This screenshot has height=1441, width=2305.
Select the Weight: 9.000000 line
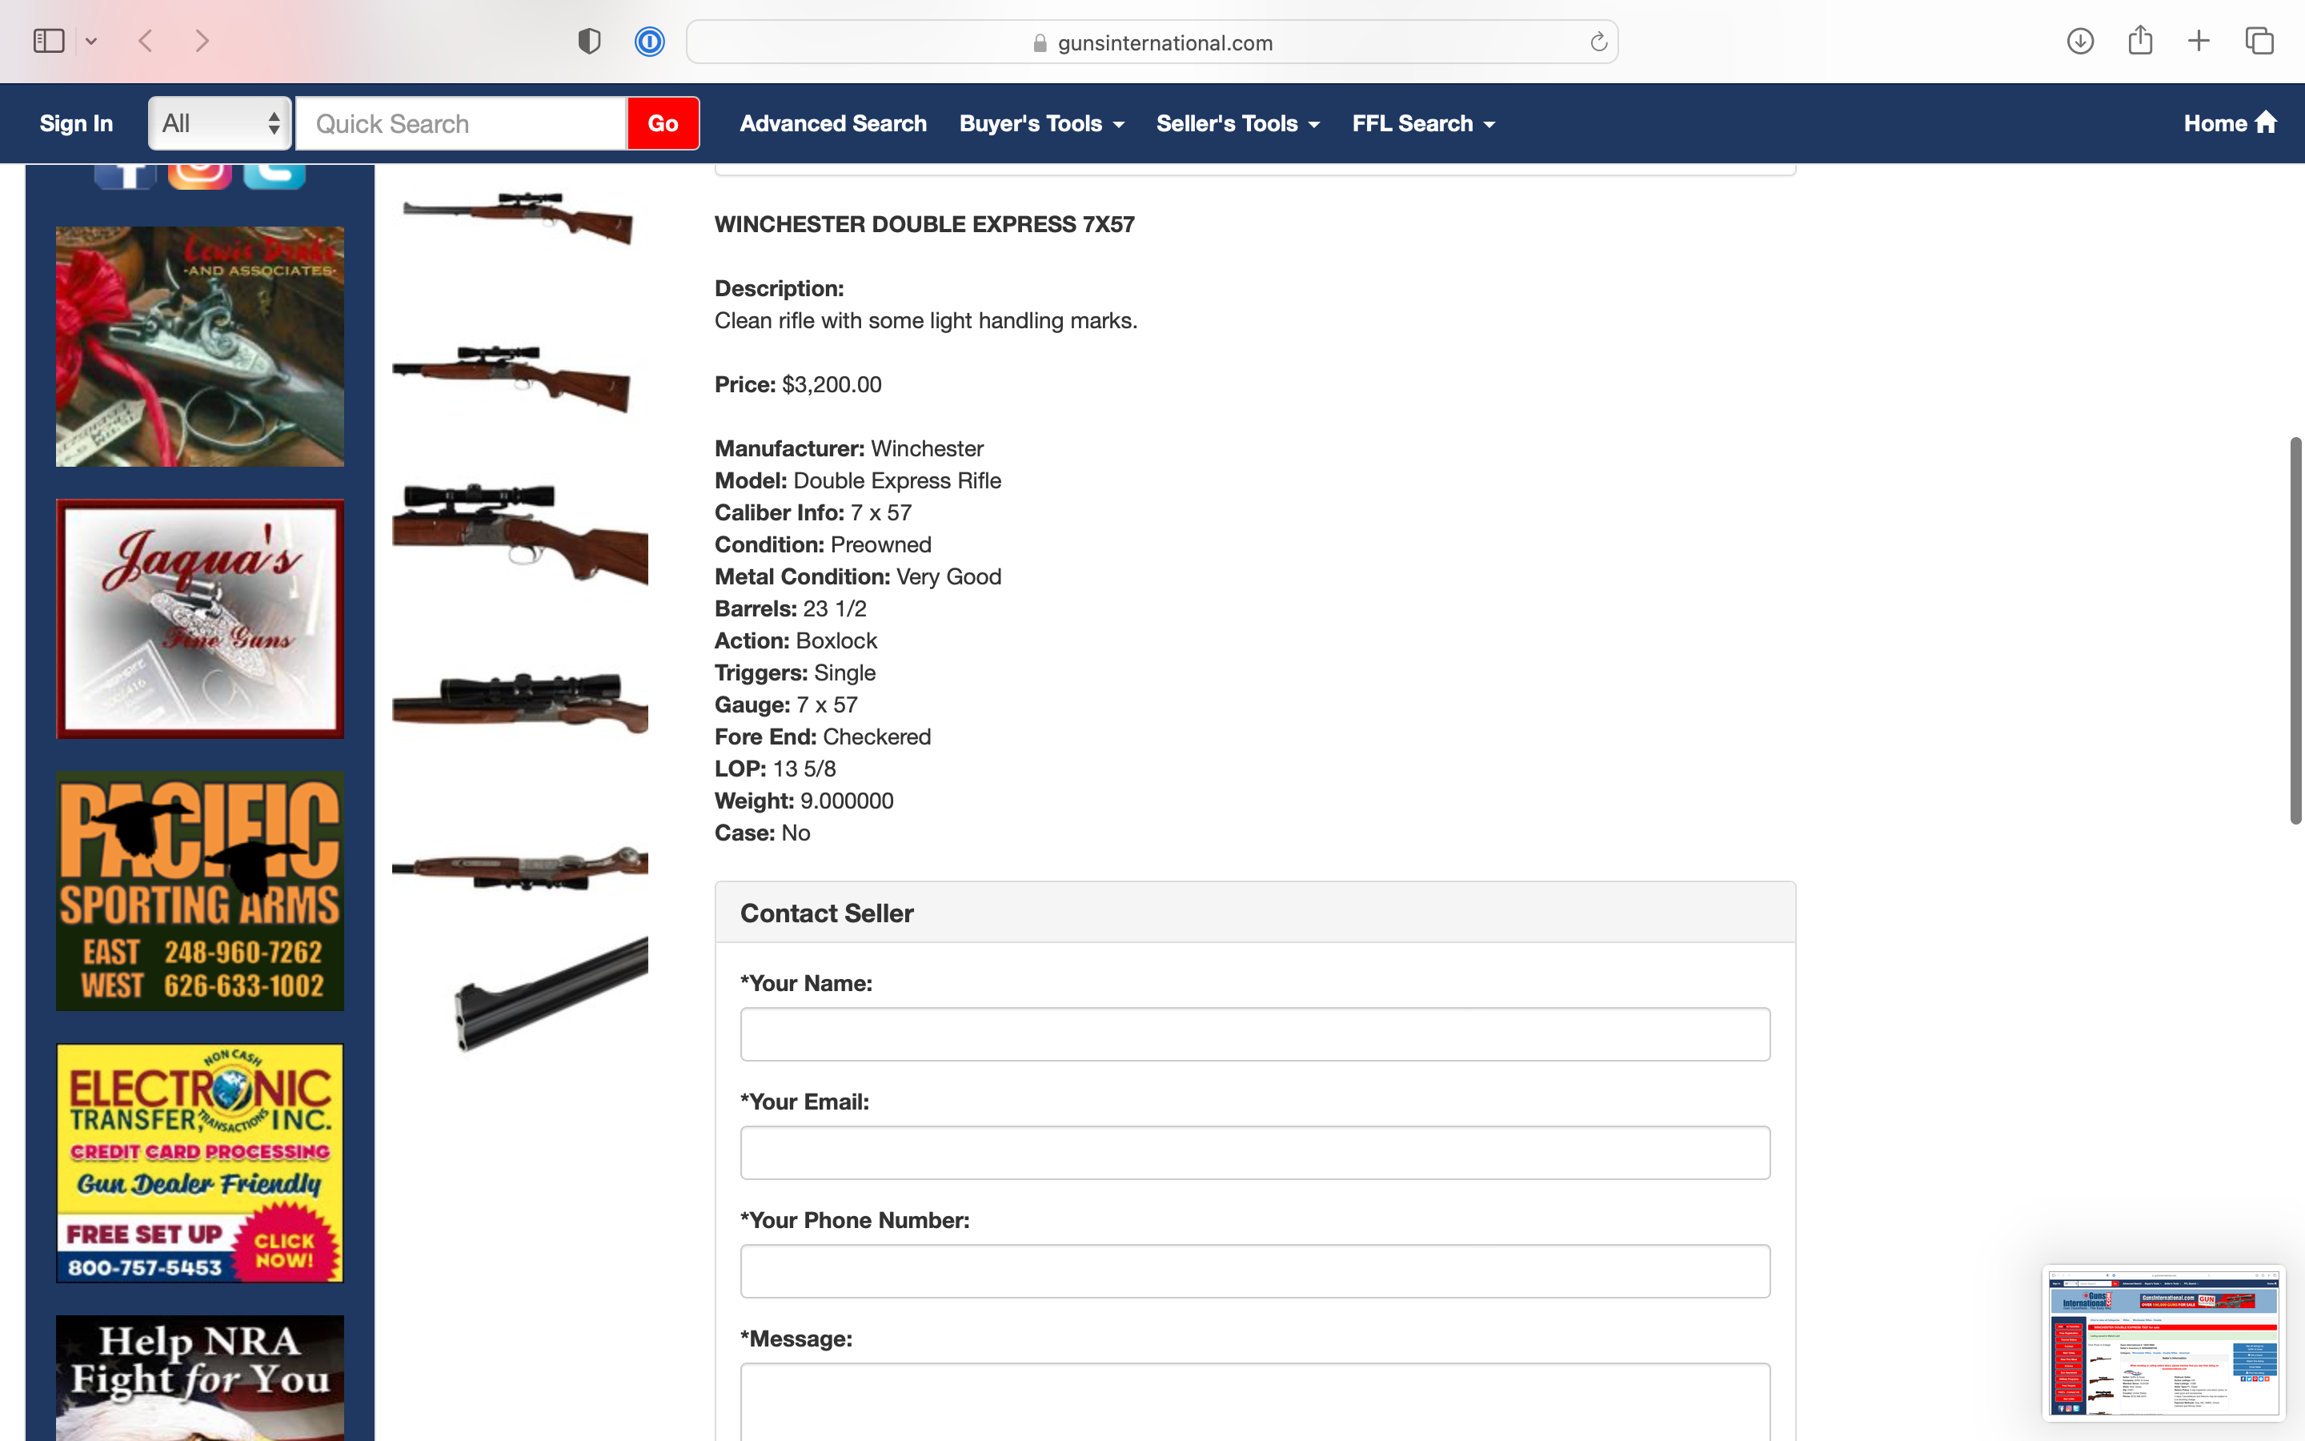click(x=804, y=801)
